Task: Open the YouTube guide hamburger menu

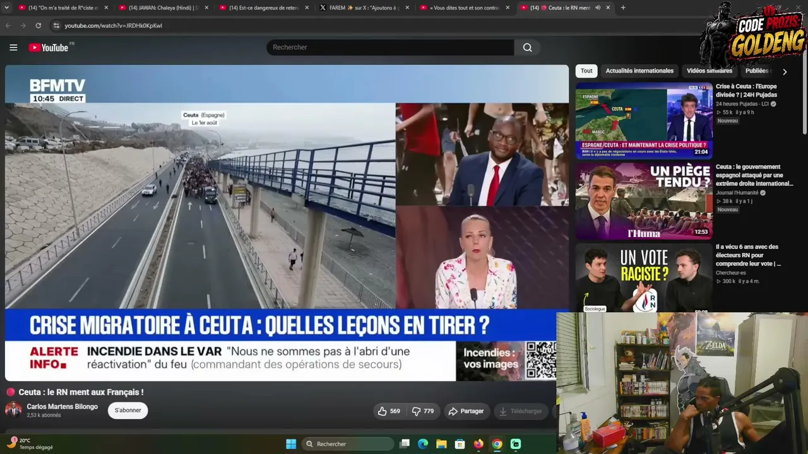Action: click(x=13, y=47)
